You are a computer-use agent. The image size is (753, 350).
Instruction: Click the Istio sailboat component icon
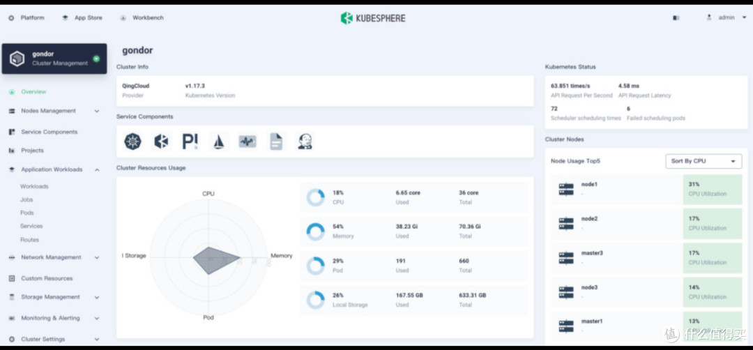coord(218,141)
